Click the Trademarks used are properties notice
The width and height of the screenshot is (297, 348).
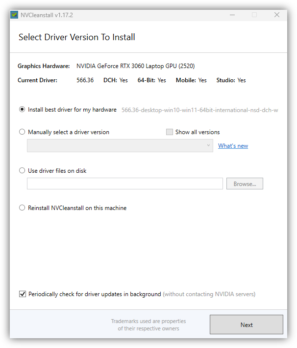pos(148,325)
